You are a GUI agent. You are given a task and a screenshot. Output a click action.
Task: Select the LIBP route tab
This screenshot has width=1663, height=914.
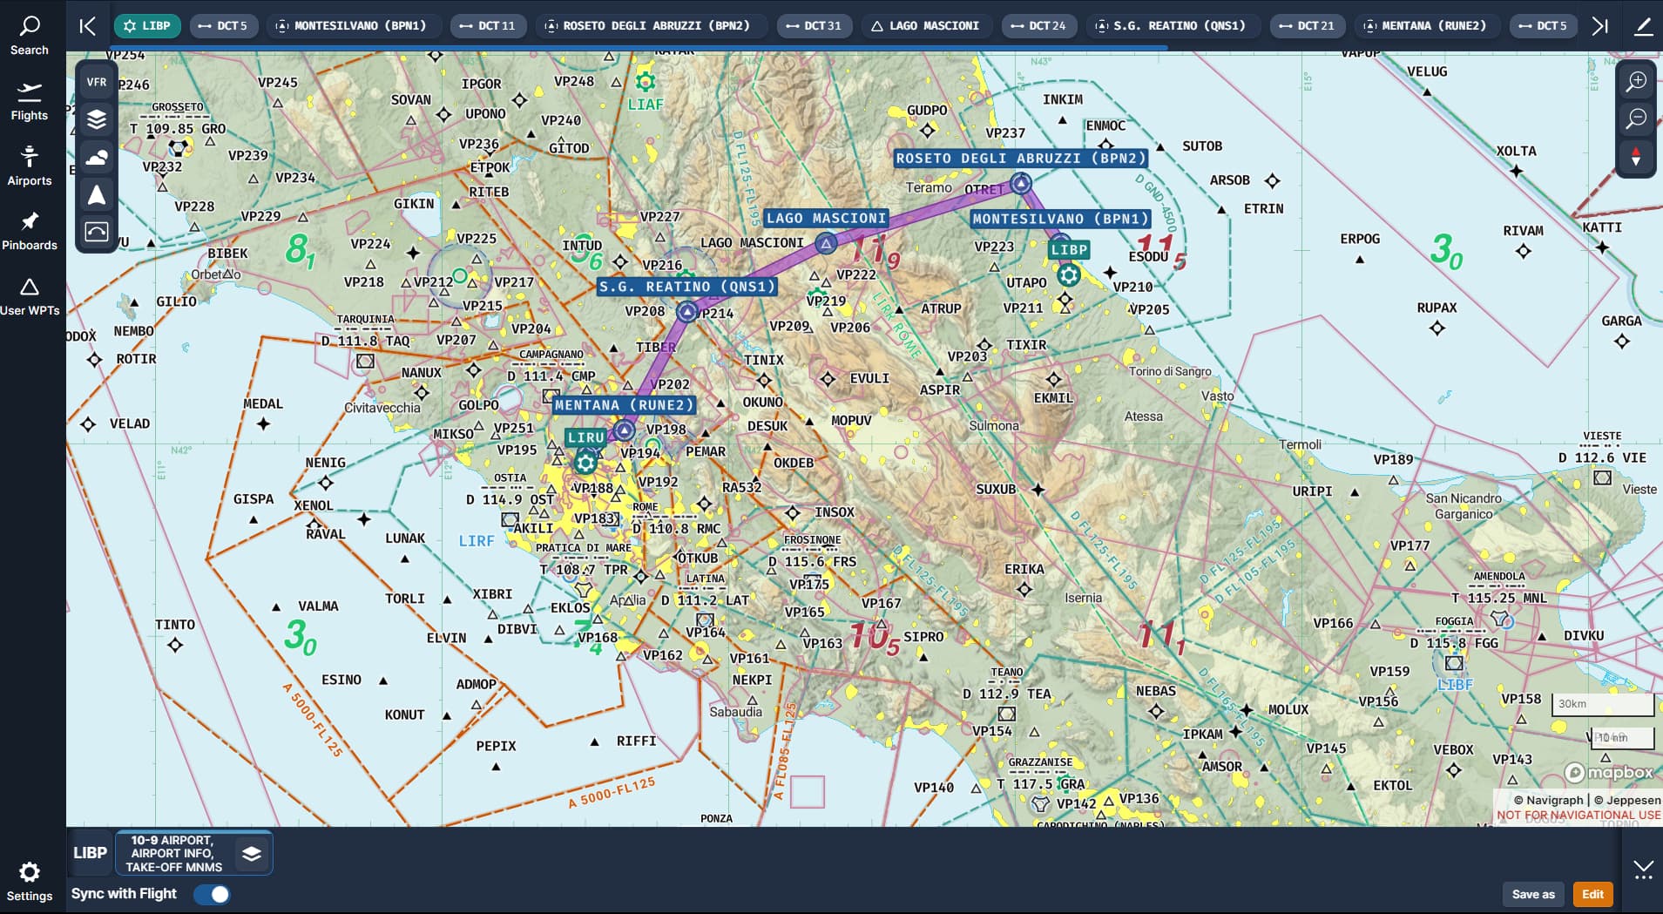tap(147, 26)
